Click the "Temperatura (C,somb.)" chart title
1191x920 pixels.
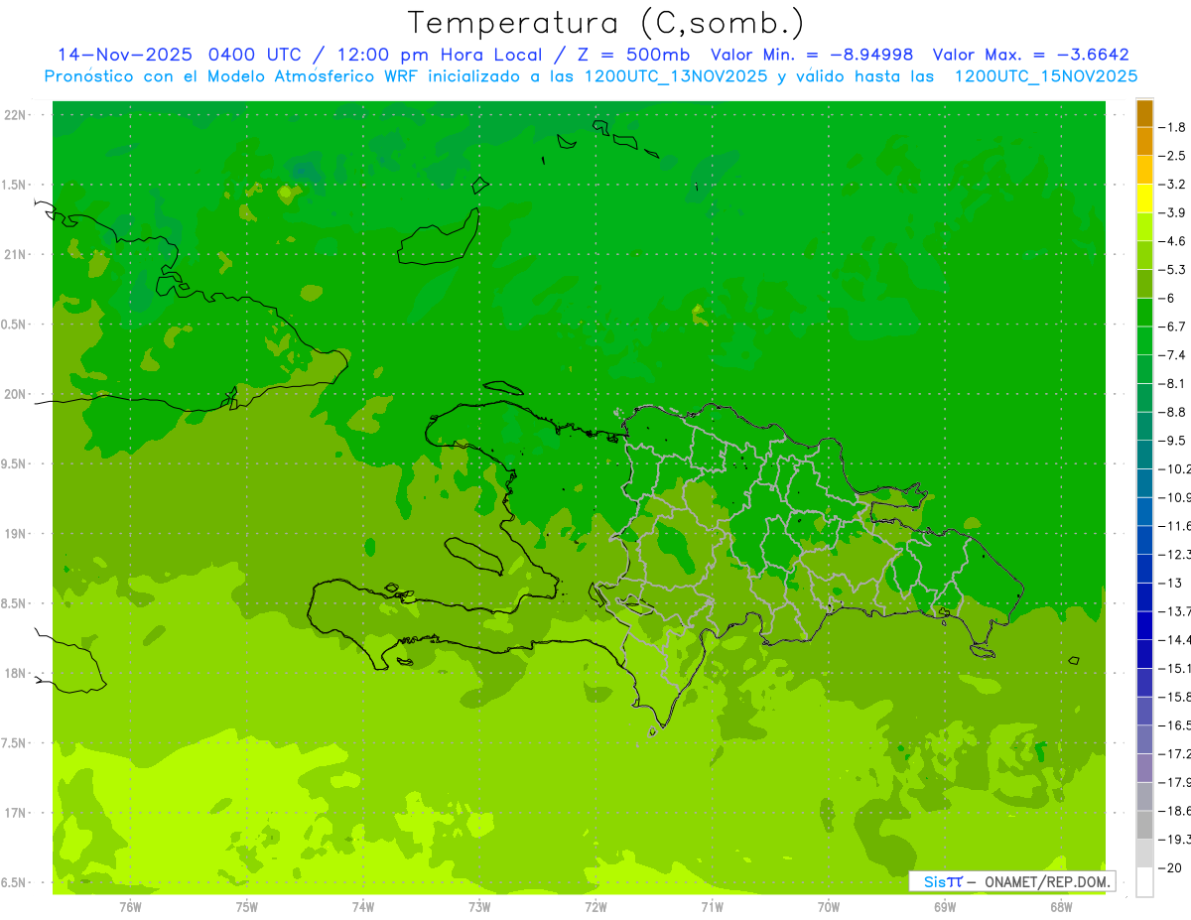pos(606,23)
